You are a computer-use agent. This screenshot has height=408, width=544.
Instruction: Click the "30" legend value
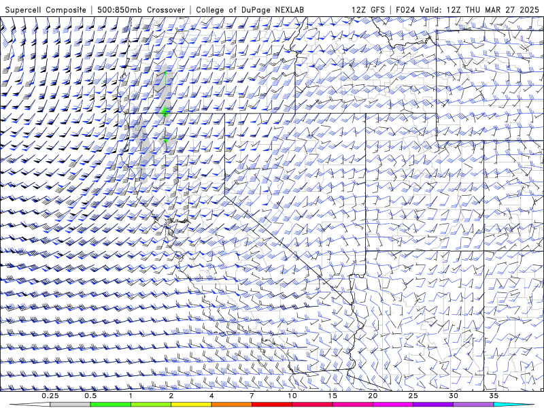454,396
